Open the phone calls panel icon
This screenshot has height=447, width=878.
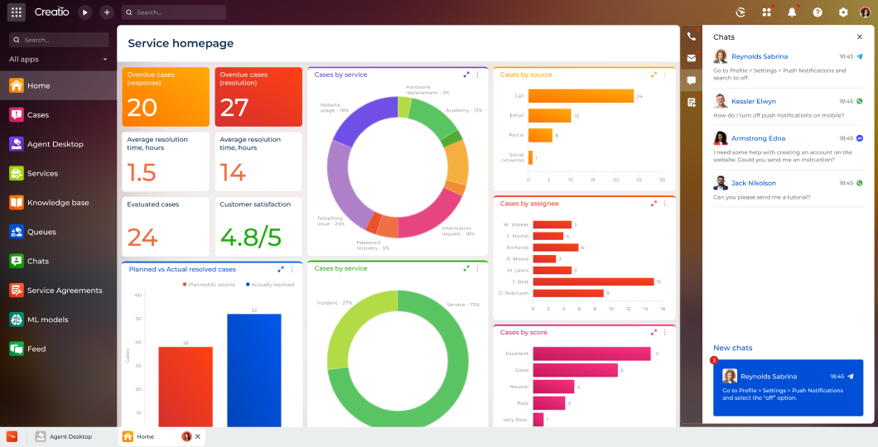692,36
